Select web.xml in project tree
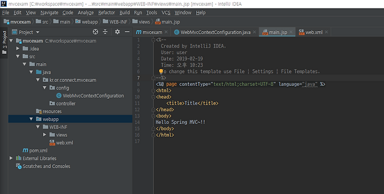 (x=65, y=143)
